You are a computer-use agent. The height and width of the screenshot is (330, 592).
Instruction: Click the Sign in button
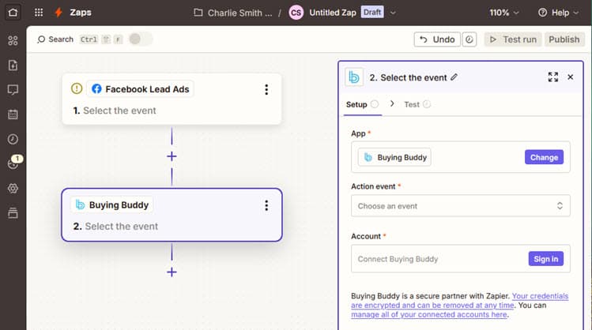(546, 259)
